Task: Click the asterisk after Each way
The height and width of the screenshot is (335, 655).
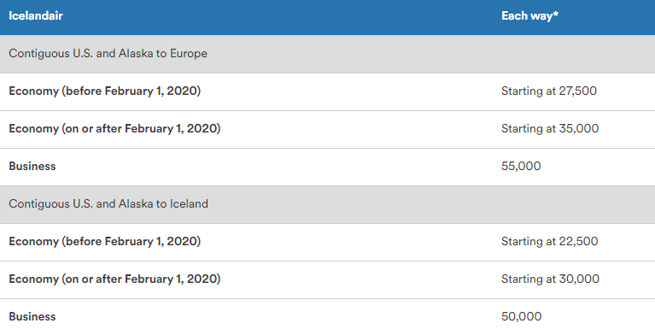Action: 556,14
